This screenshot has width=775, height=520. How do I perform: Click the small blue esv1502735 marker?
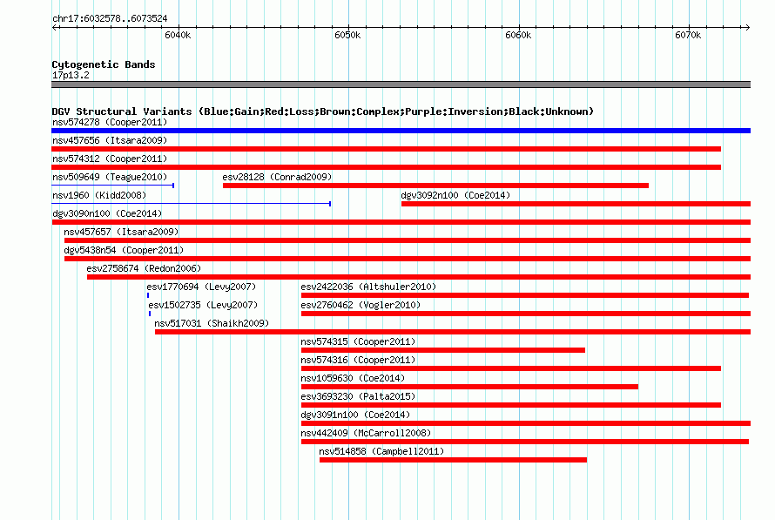point(150,314)
